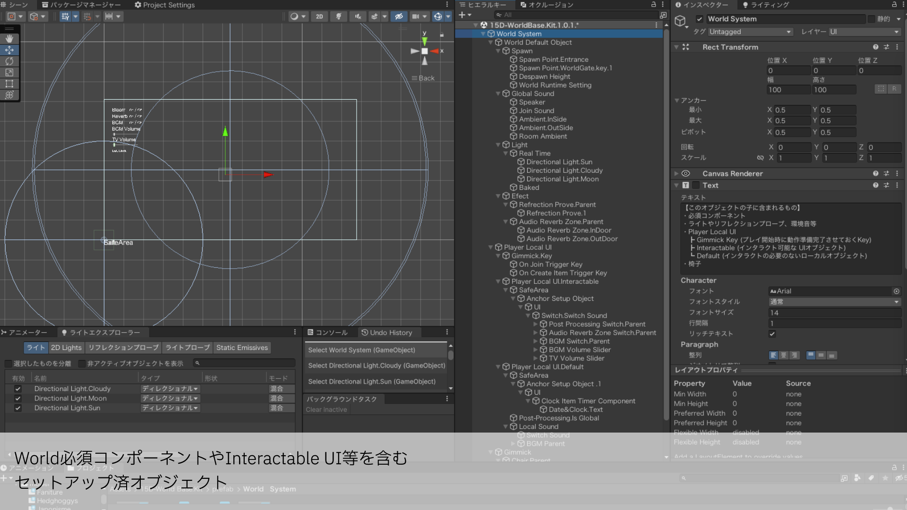Open the レイヤー UI dropdown
This screenshot has height=510, width=907.
[x=864, y=32]
